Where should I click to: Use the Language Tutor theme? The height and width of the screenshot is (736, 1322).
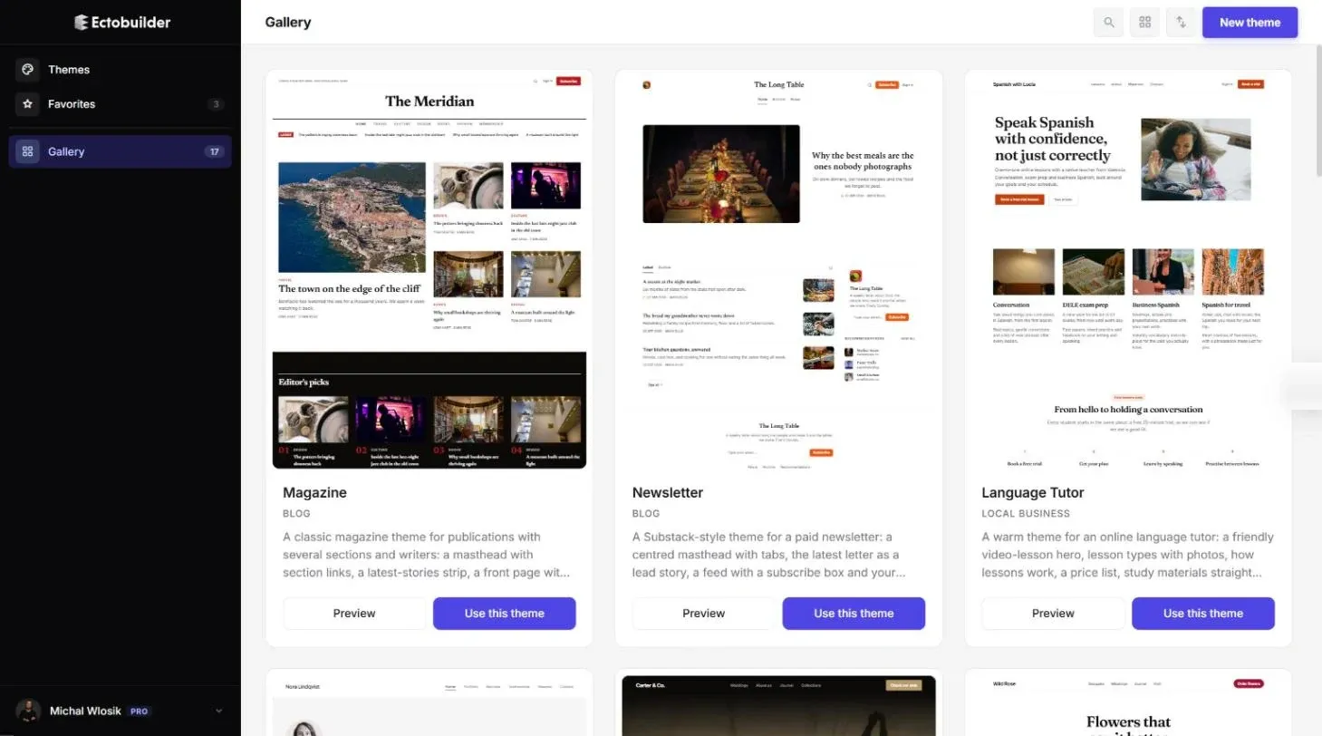pyautogui.click(x=1203, y=614)
